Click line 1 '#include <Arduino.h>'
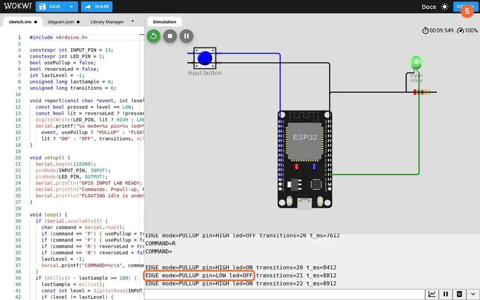The height and width of the screenshot is (300, 480). 58,37
